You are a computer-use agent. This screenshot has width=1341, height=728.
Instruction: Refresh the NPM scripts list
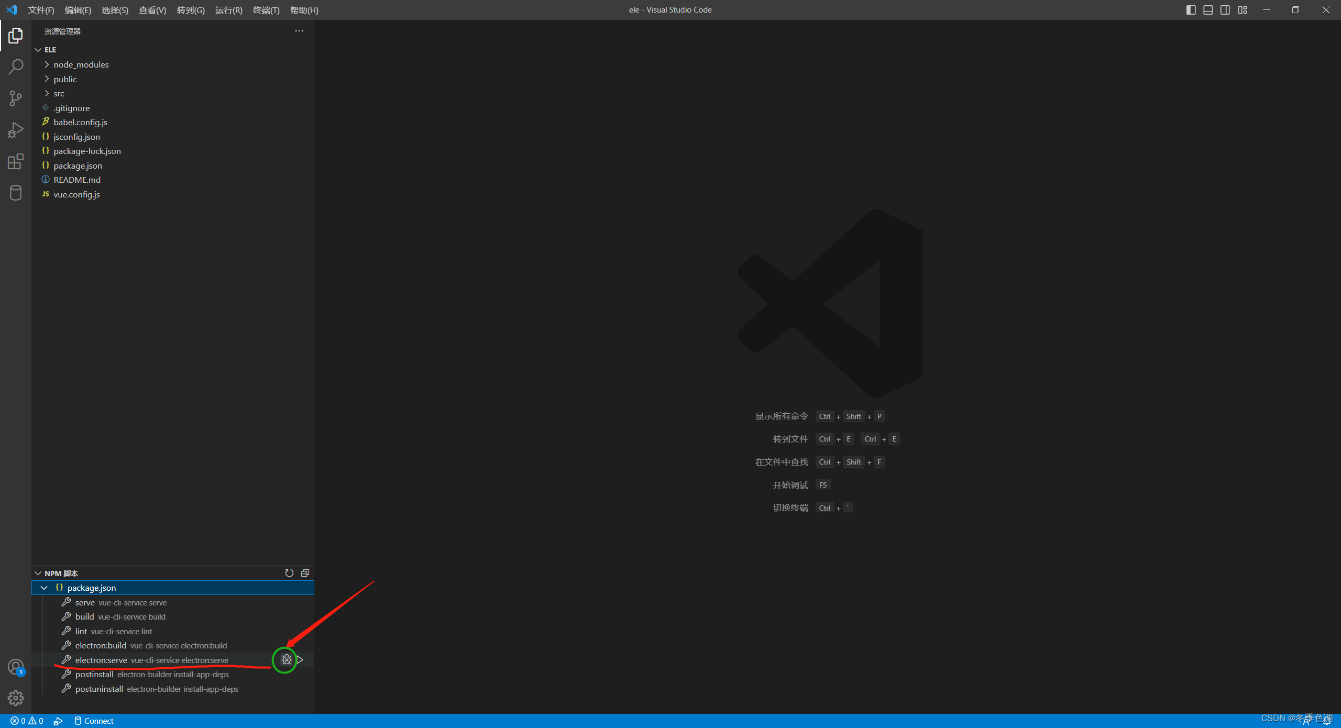[289, 572]
